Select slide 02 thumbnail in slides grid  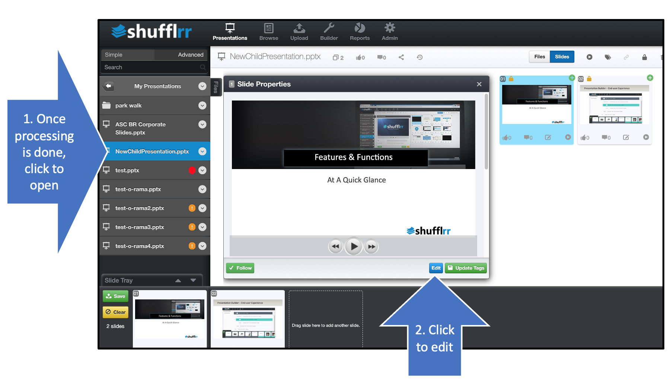click(x=615, y=104)
